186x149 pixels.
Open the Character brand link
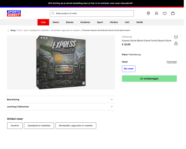(x=127, y=37)
